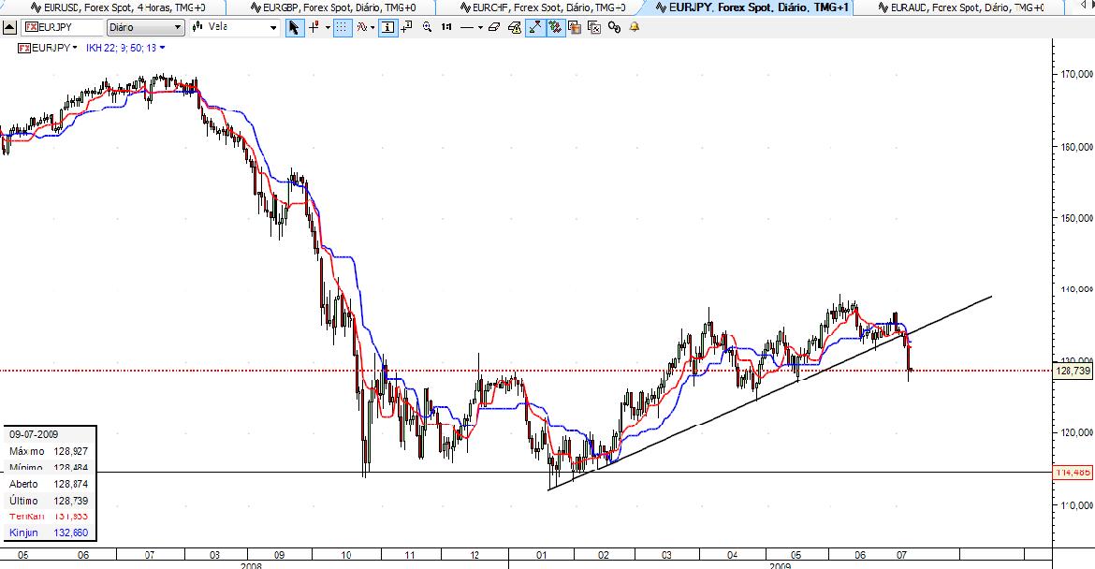Screen dimensions: 1095x569
Task: Click the Aberto 128,874 value
Action: (x=70, y=484)
